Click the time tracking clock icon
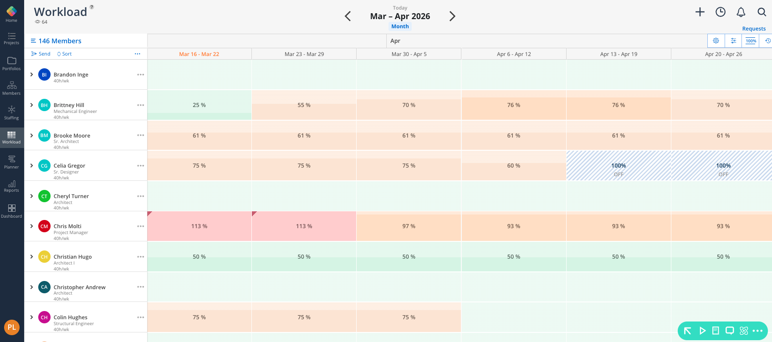Image resolution: width=772 pixels, height=342 pixels. (x=721, y=12)
